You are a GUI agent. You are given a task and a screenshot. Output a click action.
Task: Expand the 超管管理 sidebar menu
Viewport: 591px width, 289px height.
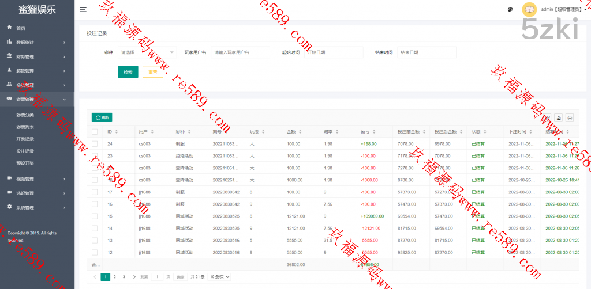pos(37,71)
